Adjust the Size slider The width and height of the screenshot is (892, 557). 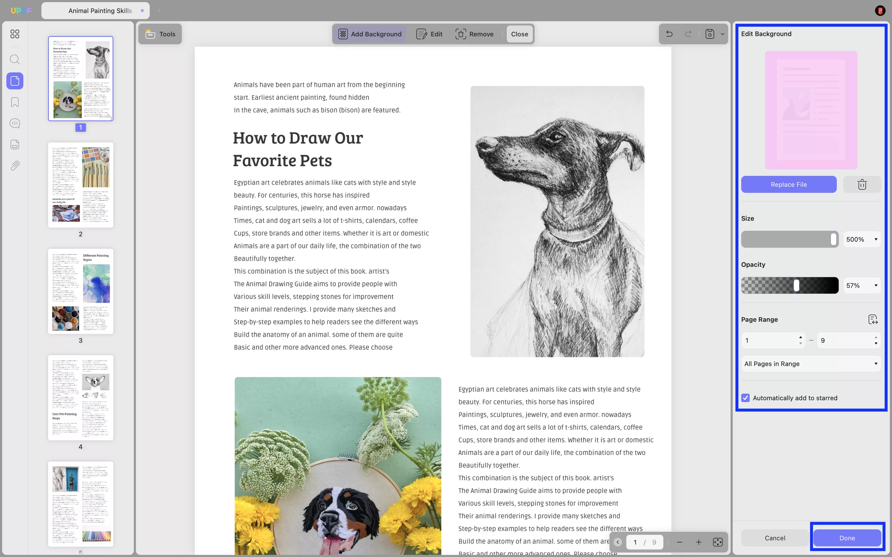(x=790, y=240)
